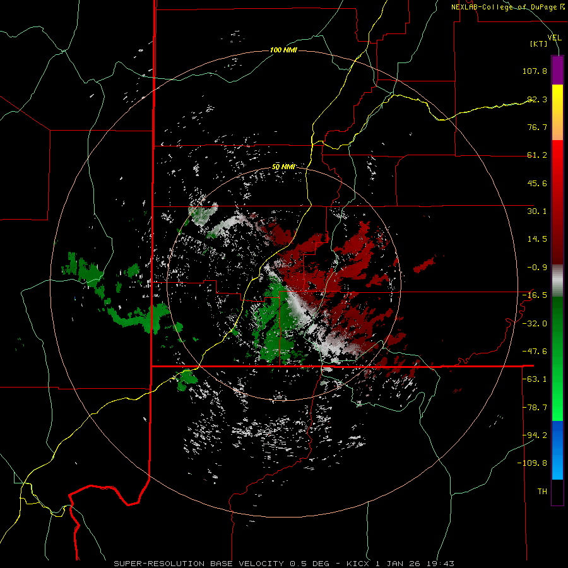Click the VEL legend title
568x568 pixels.
pyautogui.click(x=554, y=37)
